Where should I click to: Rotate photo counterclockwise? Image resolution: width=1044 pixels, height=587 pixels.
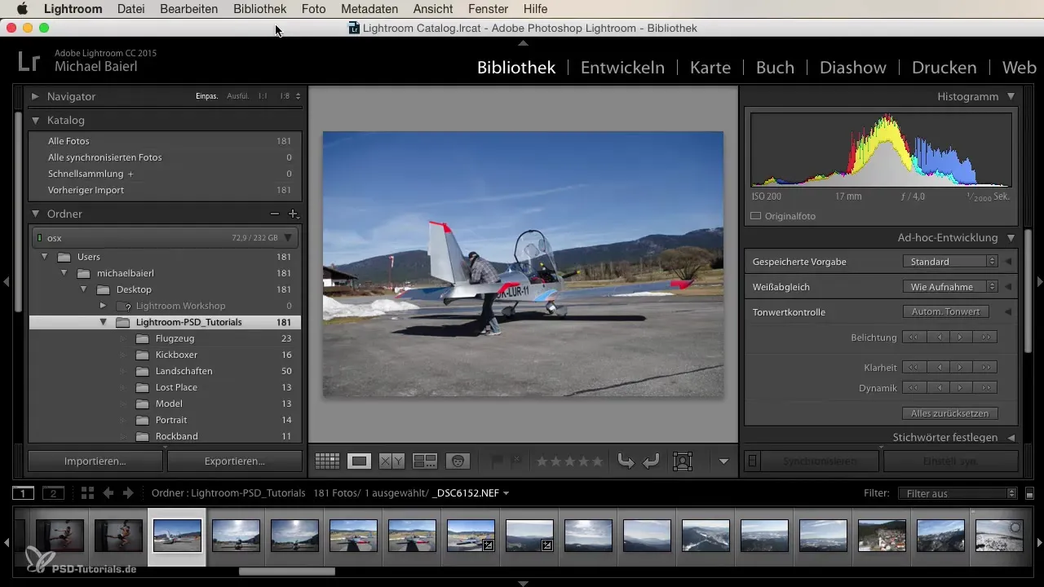click(x=626, y=461)
